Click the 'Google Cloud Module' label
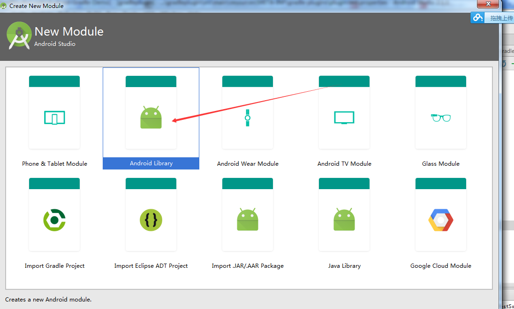514x309 pixels. (440, 266)
